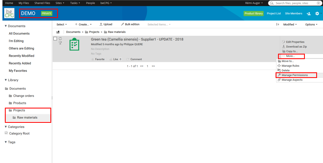
Task: Open People in top bar
Action: click(91, 3)
